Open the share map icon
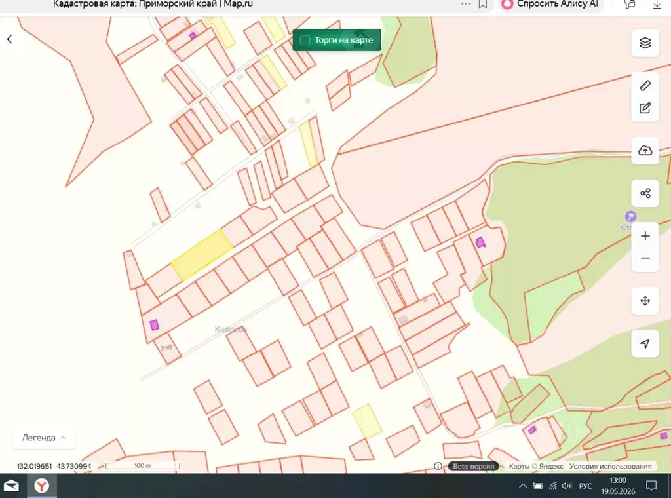 645,193
